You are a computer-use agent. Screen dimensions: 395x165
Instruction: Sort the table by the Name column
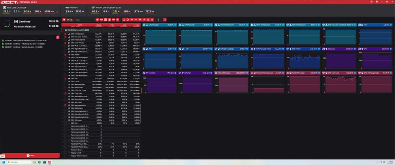click(x=80, y=25)
